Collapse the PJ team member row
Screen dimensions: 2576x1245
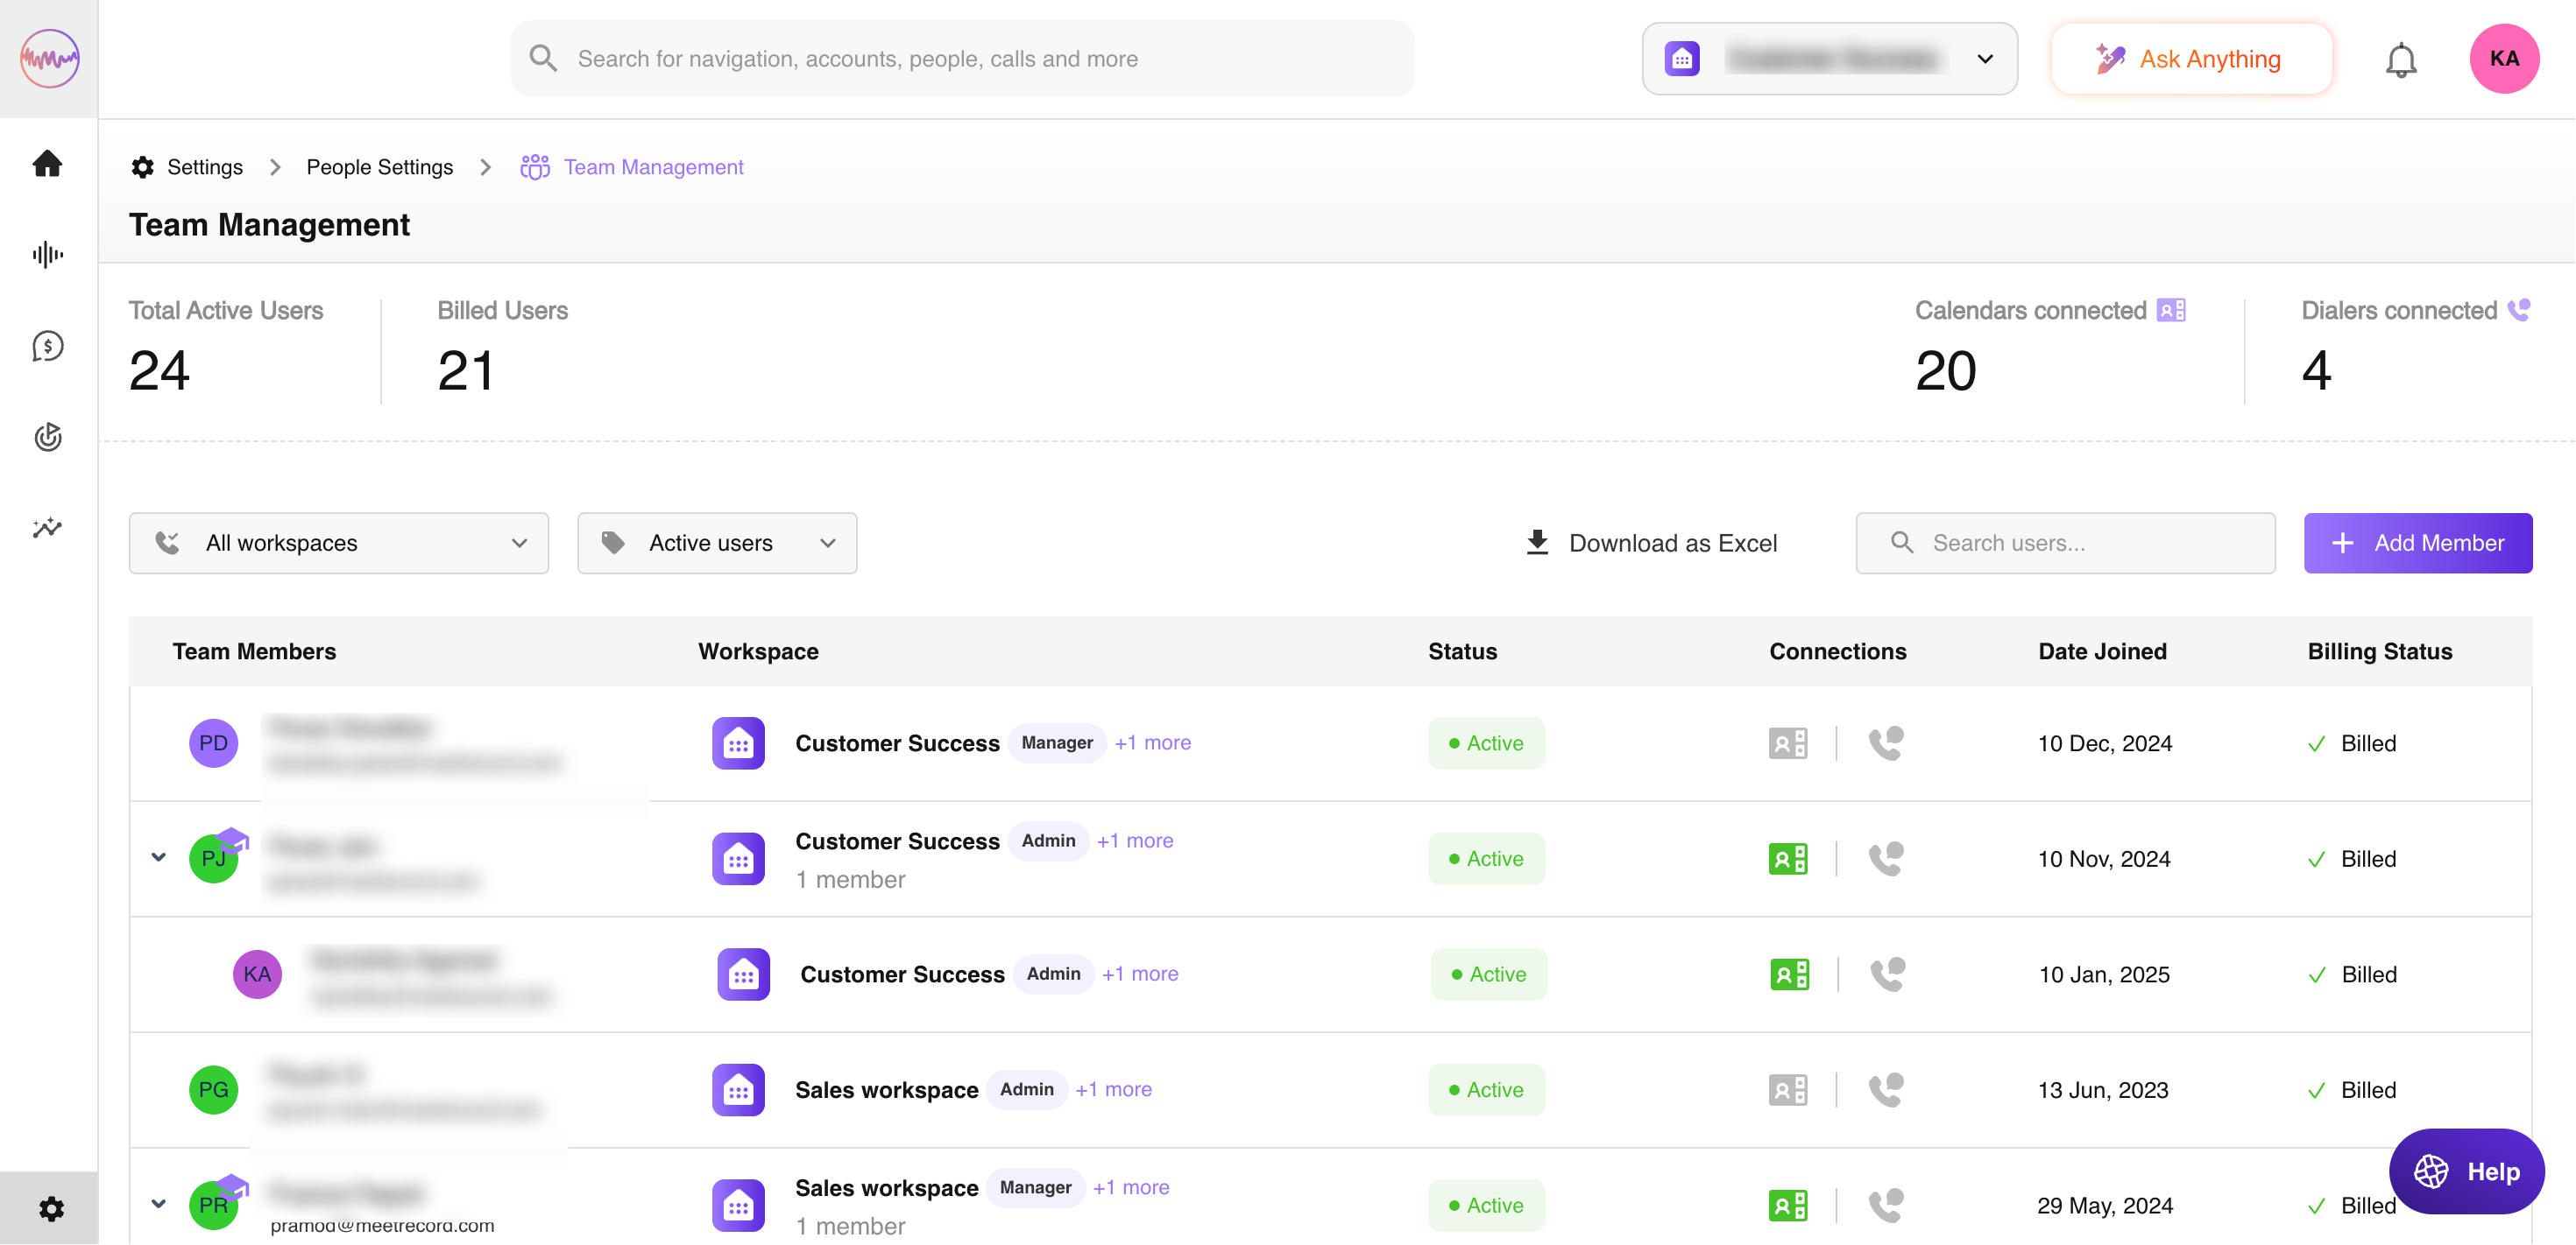(x=158, y=857)
